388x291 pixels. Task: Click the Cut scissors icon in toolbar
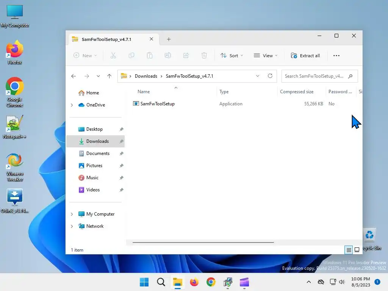point(113,55)
